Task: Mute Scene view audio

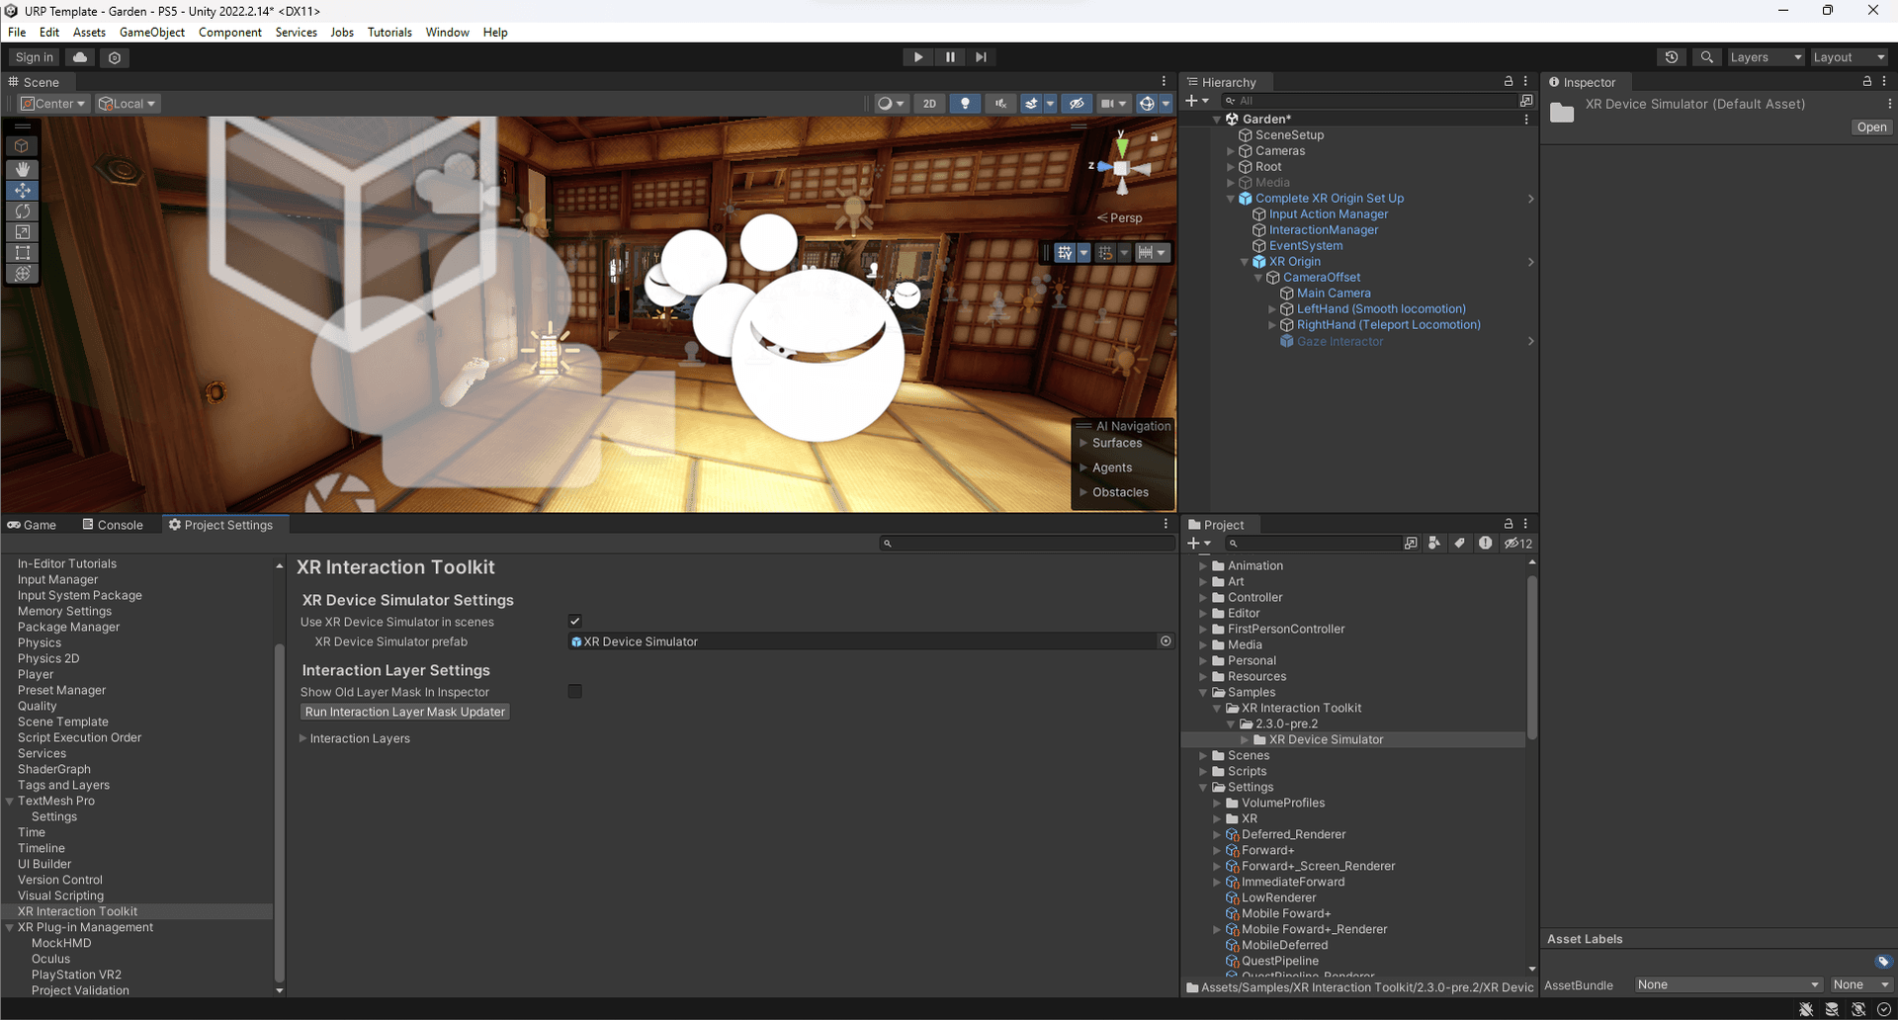Action: coord(1000,103)
